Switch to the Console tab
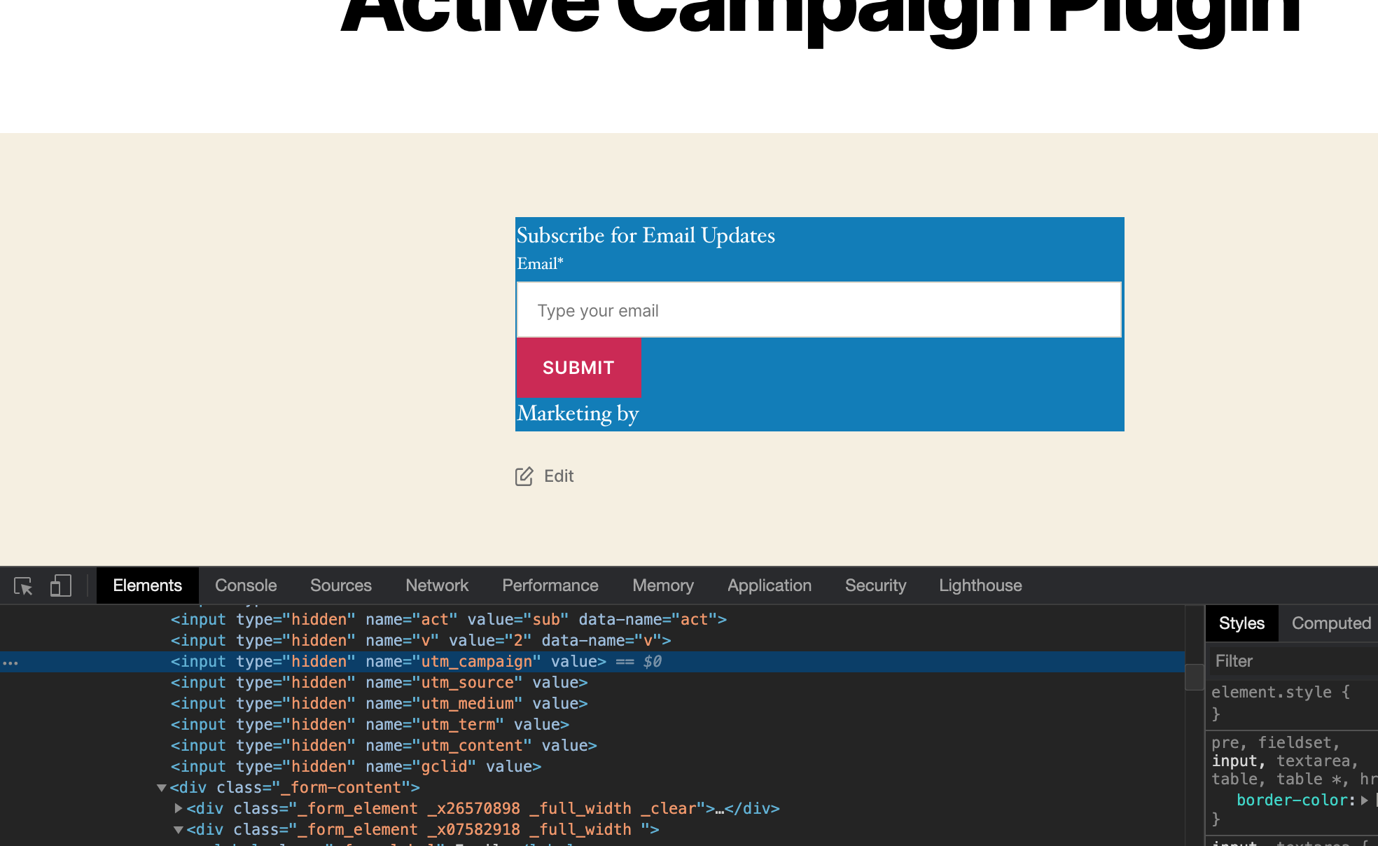The width and height of the screenshot is (1378, 846). pos(246,585)
